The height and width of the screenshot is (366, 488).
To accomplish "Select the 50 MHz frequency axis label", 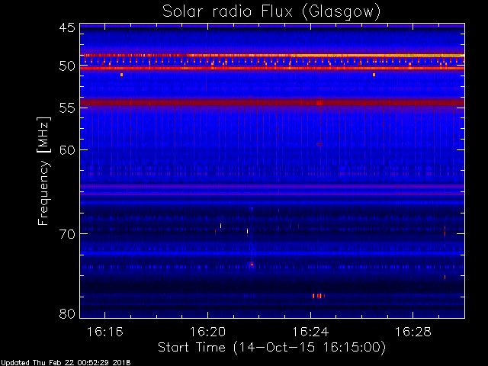I will (x=67, y=66).
